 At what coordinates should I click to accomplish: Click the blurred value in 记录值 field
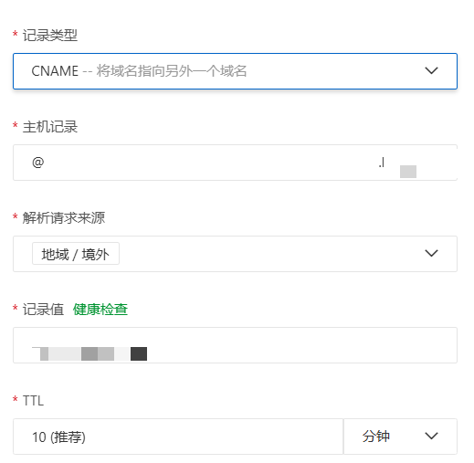pos(90,353)
